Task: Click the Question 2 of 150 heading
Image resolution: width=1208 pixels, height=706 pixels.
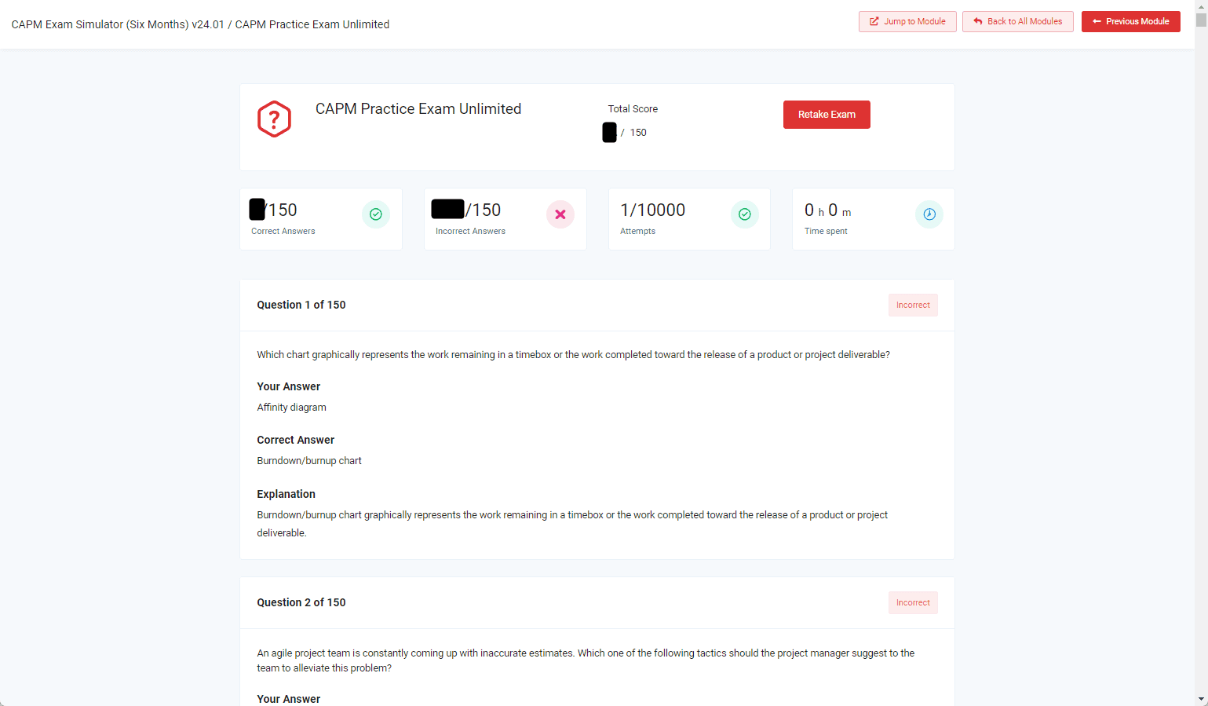Action: (301, 602)
